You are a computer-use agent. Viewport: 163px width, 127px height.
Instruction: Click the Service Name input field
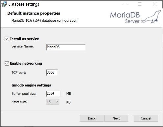click(x=66, y=47)
